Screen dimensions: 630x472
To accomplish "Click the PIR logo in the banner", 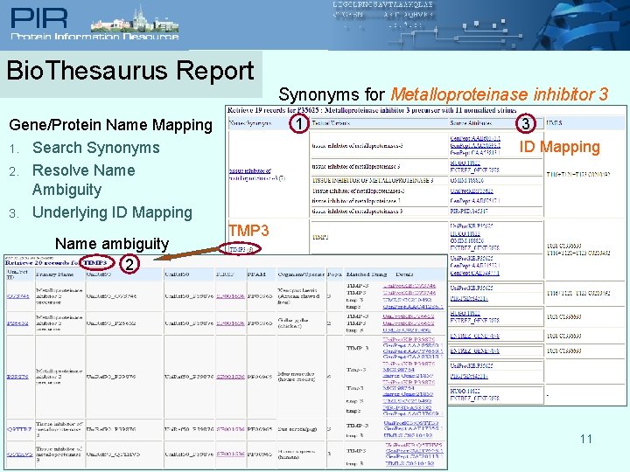I will pyautogui.click(x=39, y=19).
